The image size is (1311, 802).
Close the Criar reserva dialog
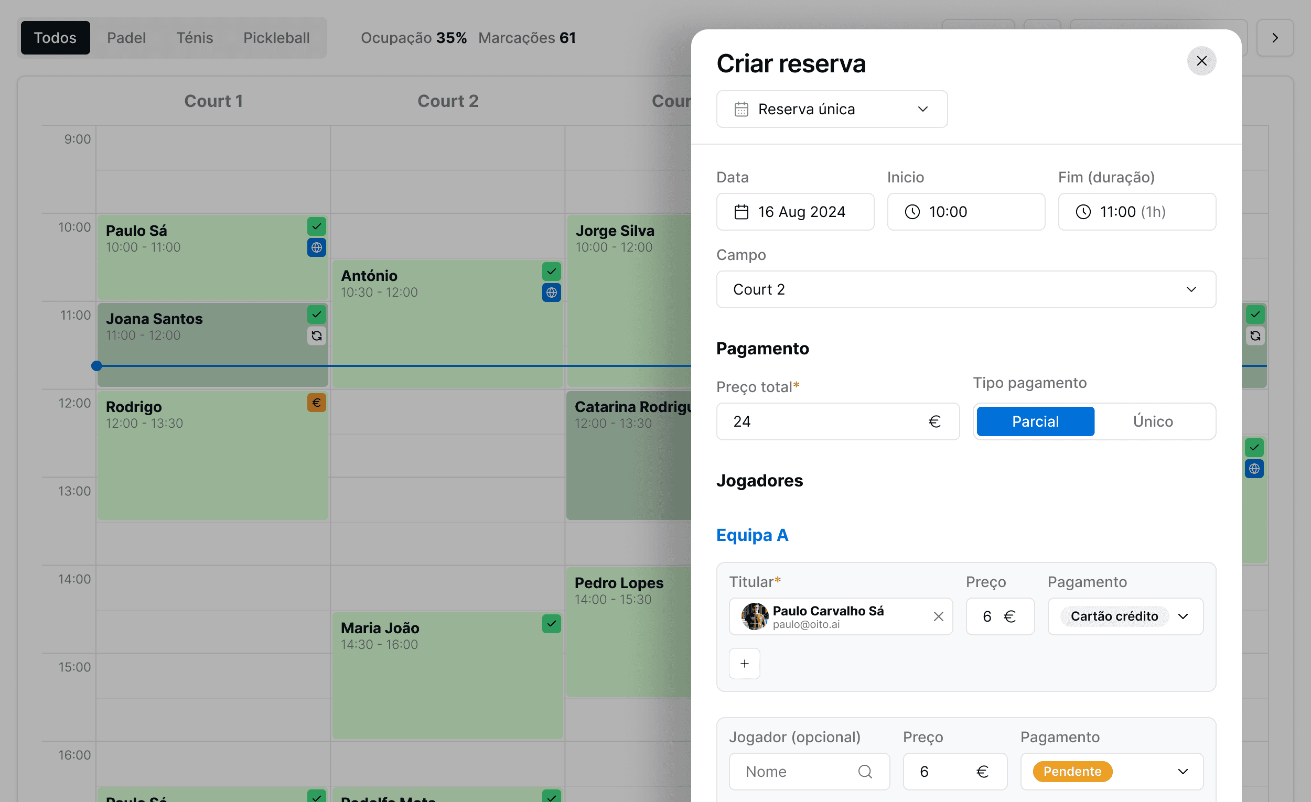pyautogui.click(x=1201, y=61)
